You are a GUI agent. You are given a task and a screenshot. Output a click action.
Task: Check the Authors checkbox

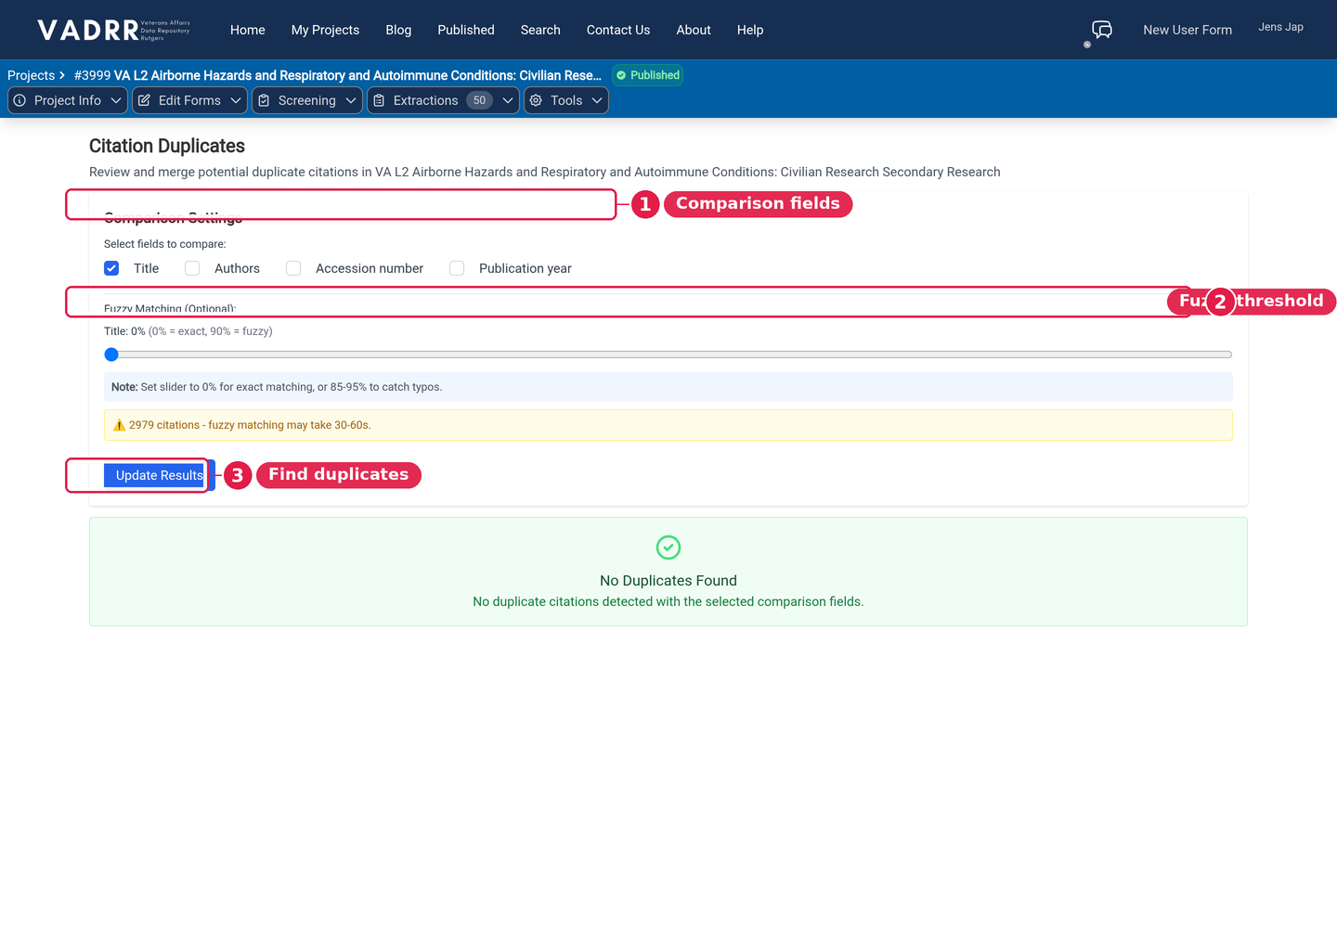click(x=192, y=268)
